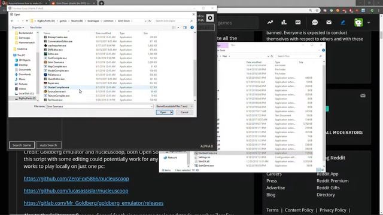The height and width of the screenshot is (215, 383).
Task: Select crashreporter.exe in the file list
Action: click(57, 45)
